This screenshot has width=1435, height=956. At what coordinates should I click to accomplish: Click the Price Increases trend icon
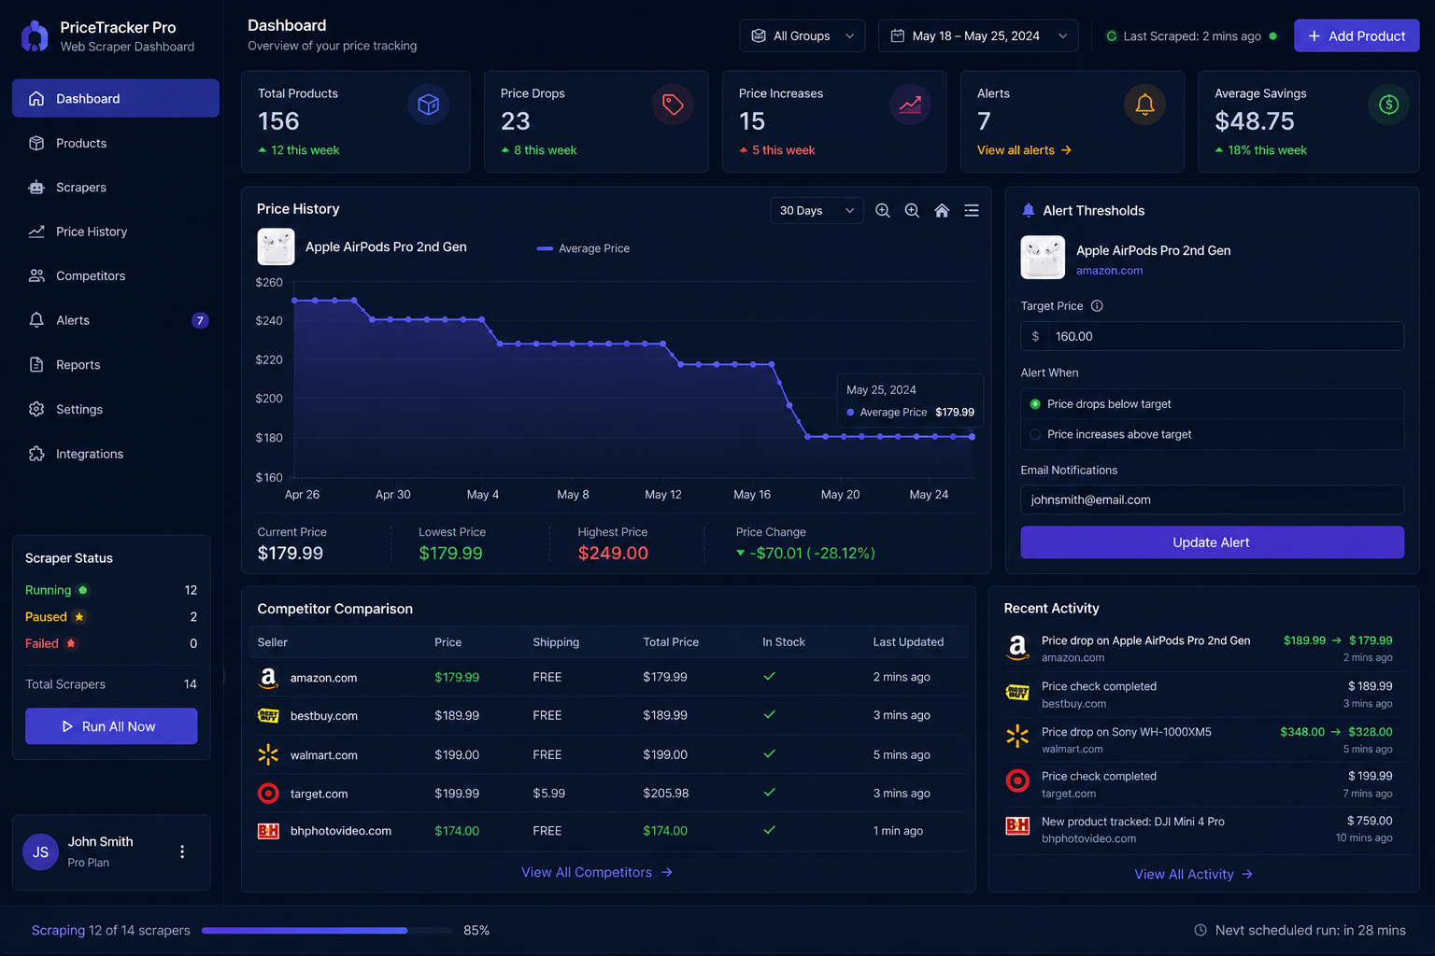[x=910, y=105]
